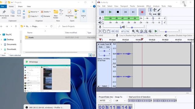The image size is (195, 109).
Task: Click Properties in Explorer ribbon
Action: (69, 14)
